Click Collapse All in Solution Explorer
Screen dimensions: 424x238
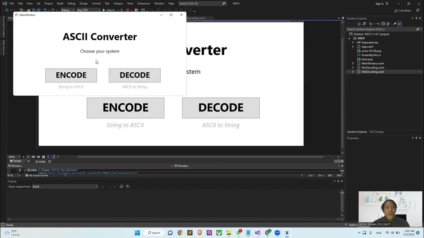(383, 24)
